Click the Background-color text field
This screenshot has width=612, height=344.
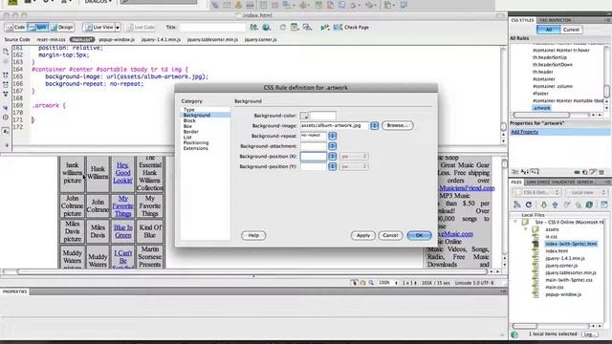pyautogui.click(x=323, y=116)
